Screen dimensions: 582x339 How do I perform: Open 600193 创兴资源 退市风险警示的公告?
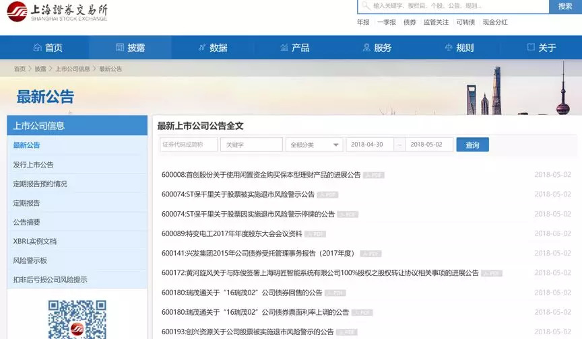(x=248, y=332)
